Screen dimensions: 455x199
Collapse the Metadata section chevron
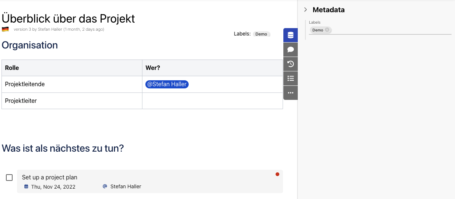click(x=306, y=10)
